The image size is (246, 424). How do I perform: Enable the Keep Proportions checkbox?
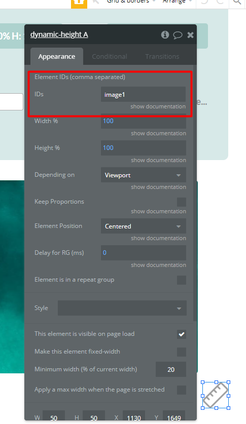[181, 202]
